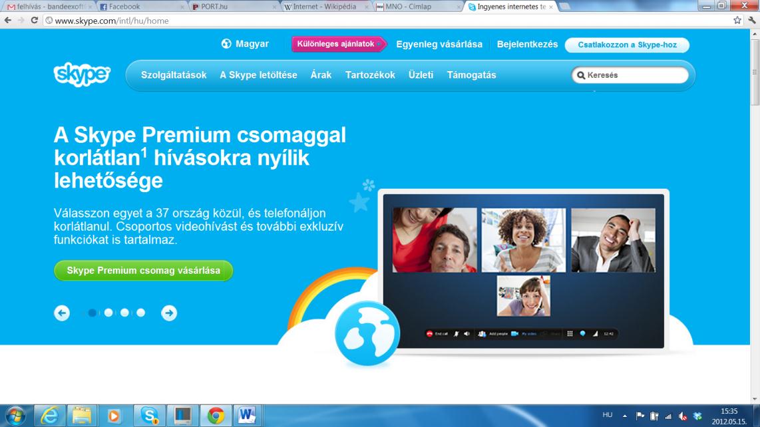760x427 pixels.
Task: Open the Üzleti menu
Action: pos(421,75)
